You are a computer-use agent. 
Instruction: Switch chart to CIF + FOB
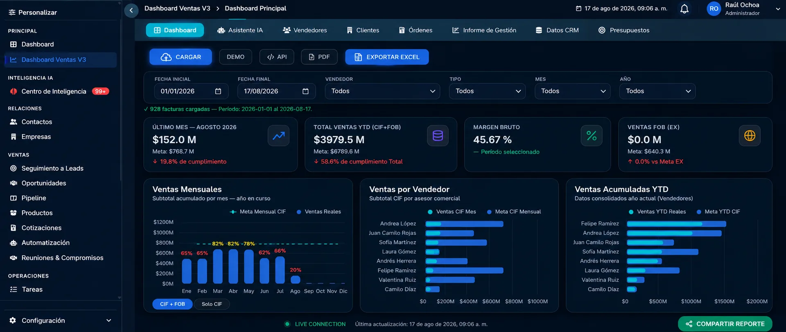(x=172, y=304)
